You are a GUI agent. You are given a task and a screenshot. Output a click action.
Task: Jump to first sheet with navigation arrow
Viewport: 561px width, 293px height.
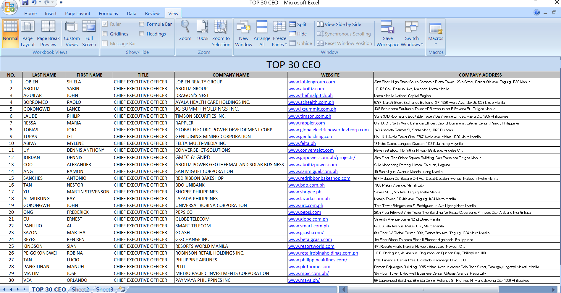pyautogui.click(x=4, y=289)
